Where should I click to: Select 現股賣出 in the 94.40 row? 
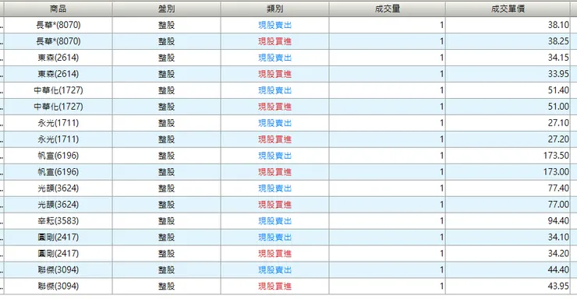pyautogui.click(x=275, y=221)
